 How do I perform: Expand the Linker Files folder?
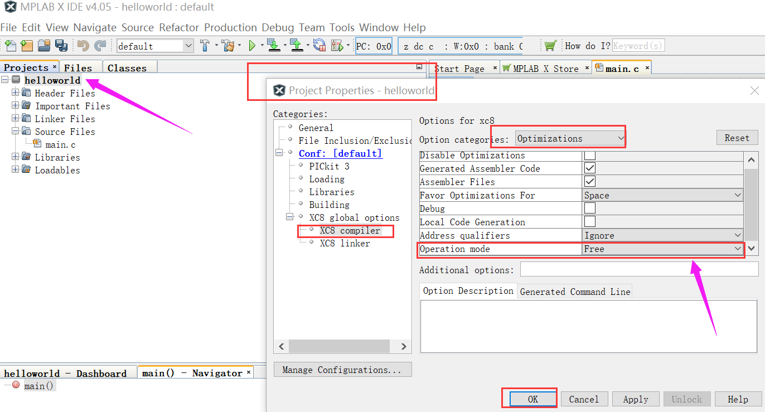coord(15,118)
